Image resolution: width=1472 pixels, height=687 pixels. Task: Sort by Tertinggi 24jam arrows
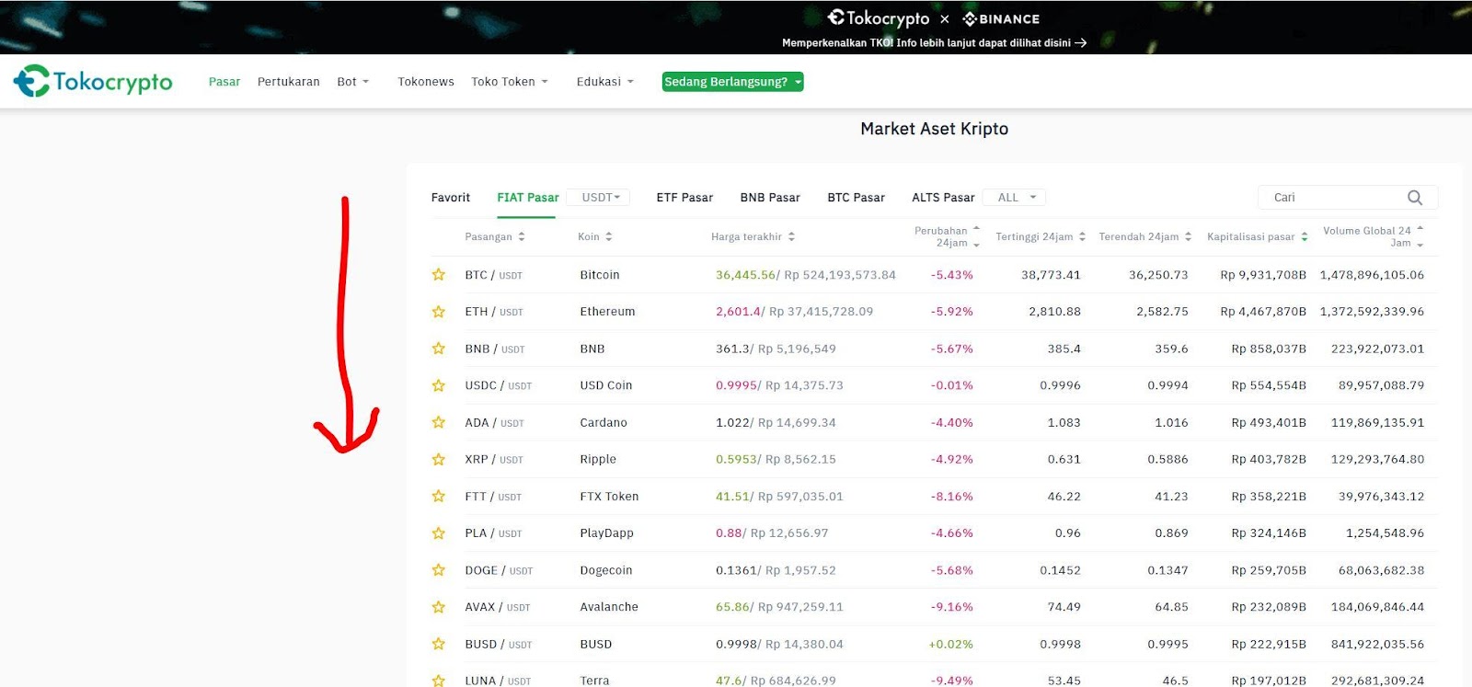pyautogui.click(x=1082, y=236)
